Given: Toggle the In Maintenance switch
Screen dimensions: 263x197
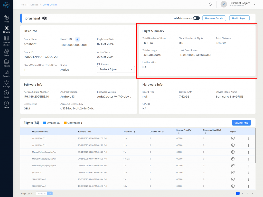Looking at the screenshot, I should (196, 18).
